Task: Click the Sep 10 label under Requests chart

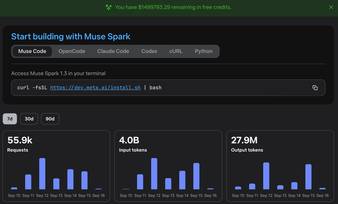Action: tap(14, 196)
